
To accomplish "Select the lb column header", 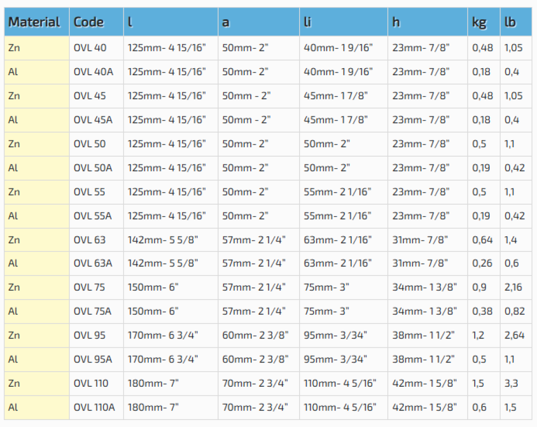I will (510, 23).
